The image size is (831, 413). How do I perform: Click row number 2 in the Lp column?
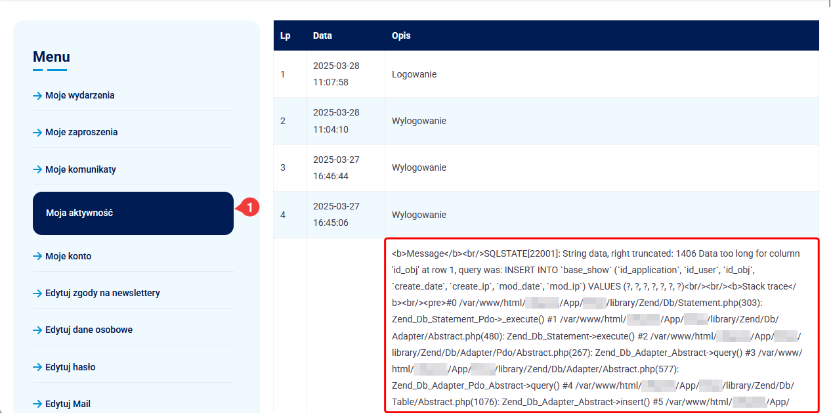[x=283, y=121]
